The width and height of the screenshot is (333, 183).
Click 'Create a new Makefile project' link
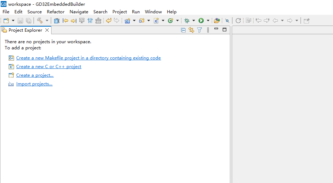pos(88,58)
